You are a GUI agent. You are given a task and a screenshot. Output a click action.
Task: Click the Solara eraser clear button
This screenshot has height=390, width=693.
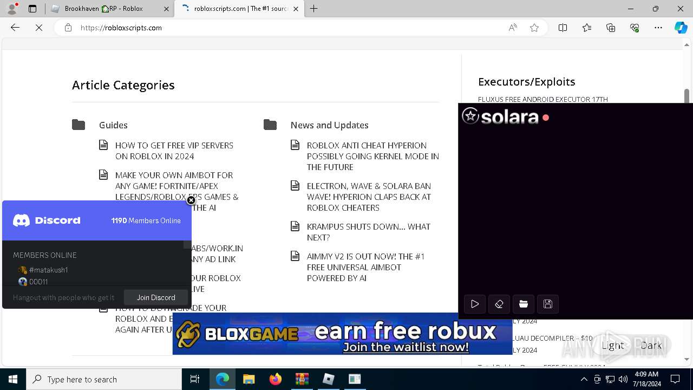tap(499, 304)
